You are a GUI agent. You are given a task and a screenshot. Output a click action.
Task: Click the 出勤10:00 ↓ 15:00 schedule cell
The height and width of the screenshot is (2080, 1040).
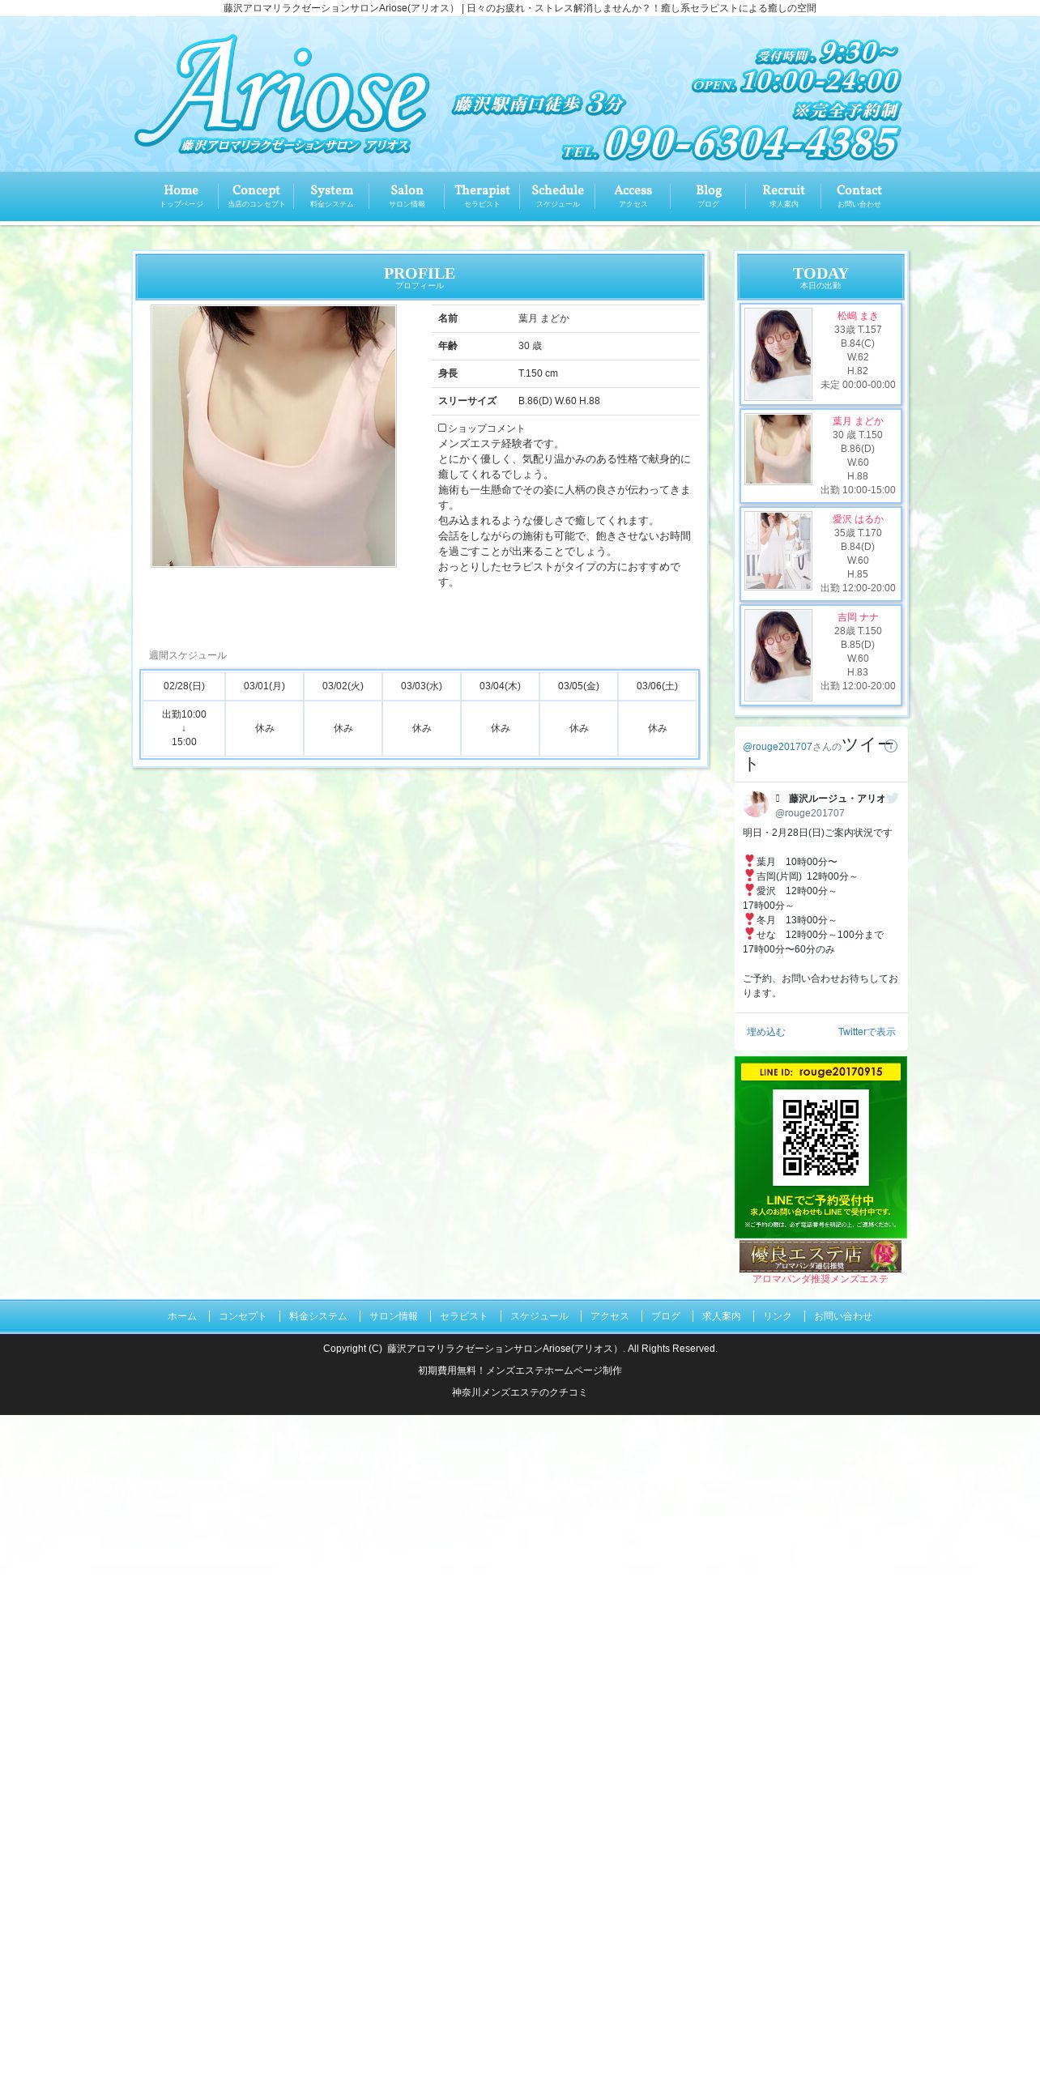coord(184,728)
